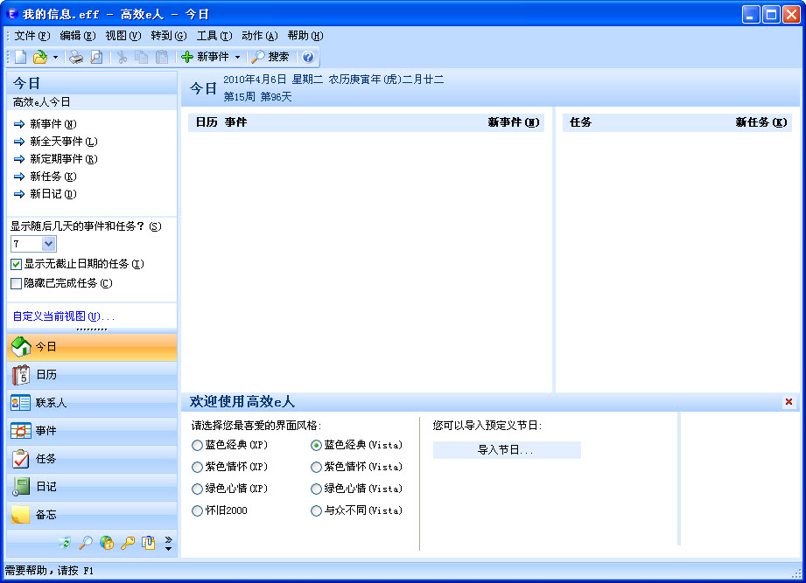
Task: Select 怀旧2000 interface style
Action: pyautogui.click(x=220, y=510)
